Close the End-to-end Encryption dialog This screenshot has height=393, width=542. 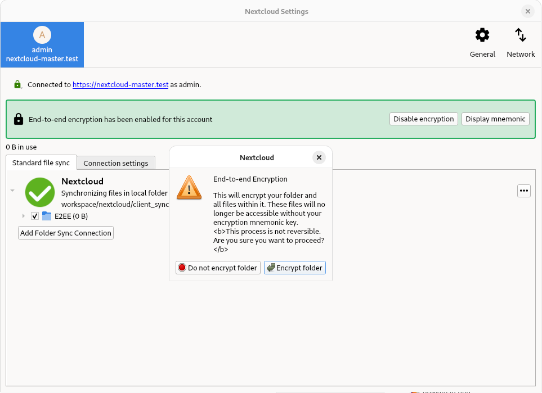click(319, 157)
